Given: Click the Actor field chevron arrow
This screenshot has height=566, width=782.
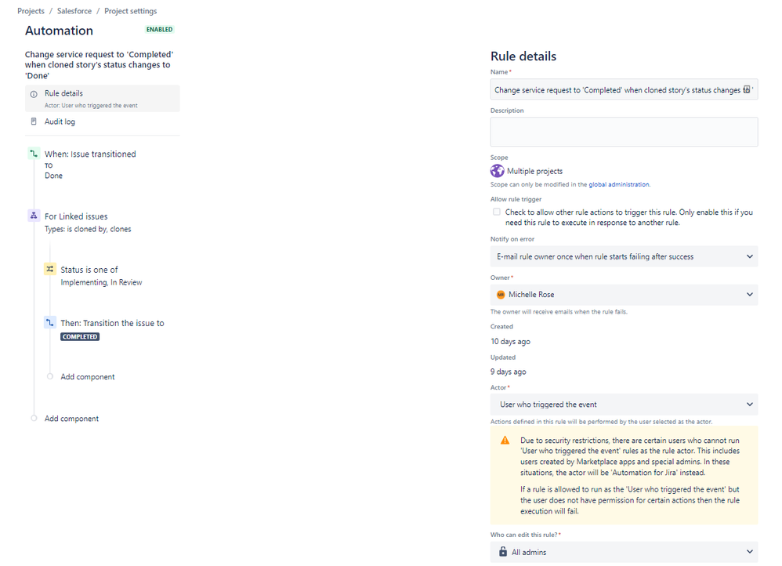Looking at the screenshot, I should click(750, 405).
